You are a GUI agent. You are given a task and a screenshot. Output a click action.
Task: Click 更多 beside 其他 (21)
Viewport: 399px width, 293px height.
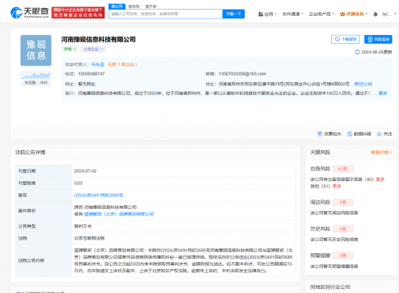(x=337, y=186)
